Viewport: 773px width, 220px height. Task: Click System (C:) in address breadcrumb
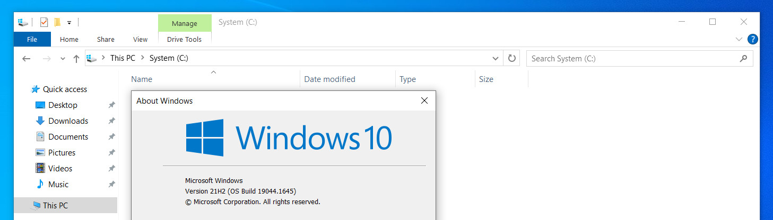point(169,58)
